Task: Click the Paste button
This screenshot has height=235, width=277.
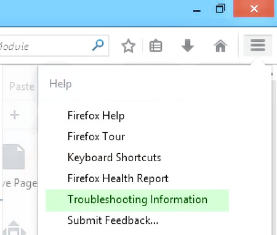Action: tap(22, 86)
